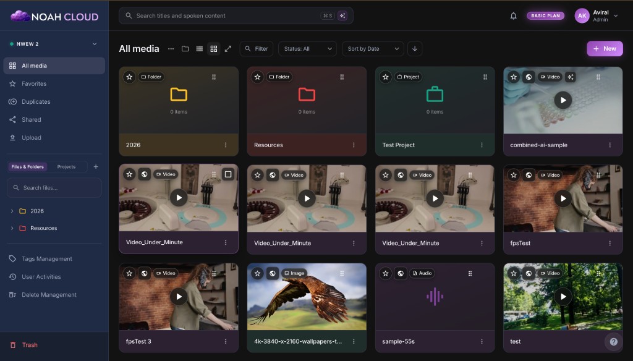Click globe icon on sample-55s audio card
Image resolution: width=633 pixels, height=361 pixels.
401,273
